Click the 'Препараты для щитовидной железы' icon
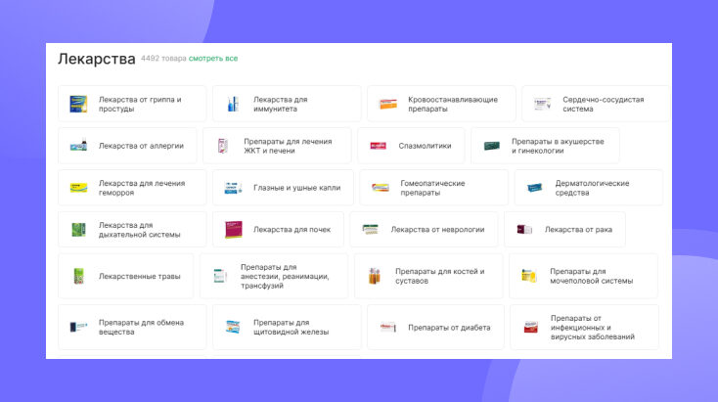 tap(233, 327)
